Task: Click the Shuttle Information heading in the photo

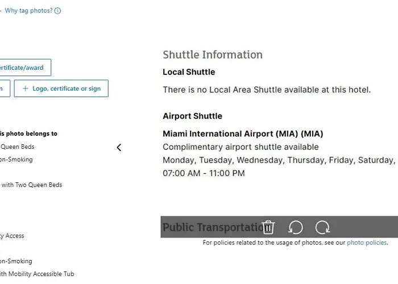Action: [x=213, y=55]
